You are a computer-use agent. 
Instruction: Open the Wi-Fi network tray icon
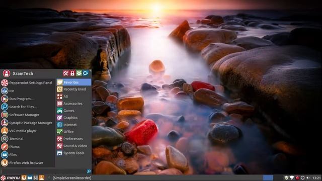coord(292,177)
